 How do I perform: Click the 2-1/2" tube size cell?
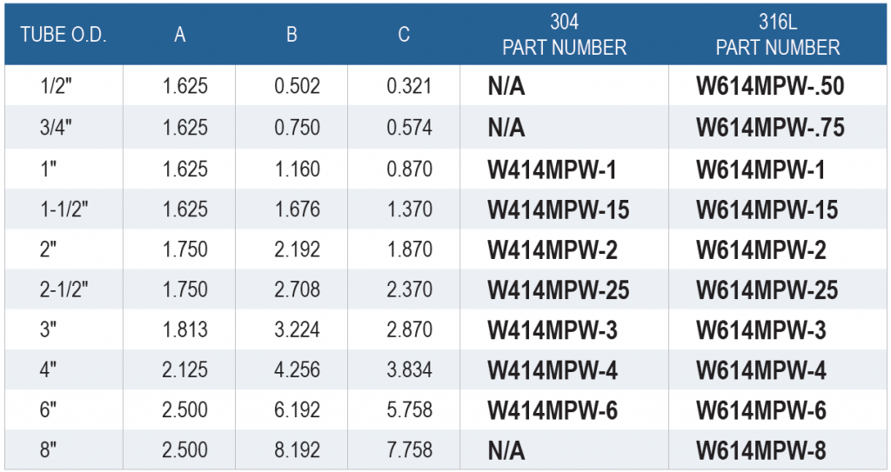[x=64, y=290]
